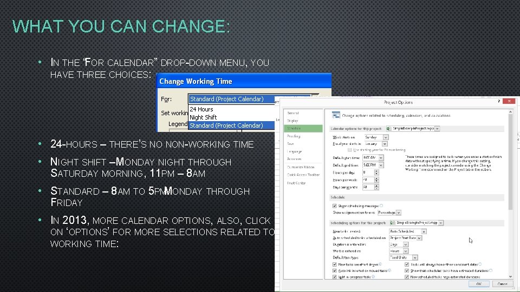
Task: Open Fiscal year starts in dropdown
Action: pyautogui.click(x=385, y=144)
